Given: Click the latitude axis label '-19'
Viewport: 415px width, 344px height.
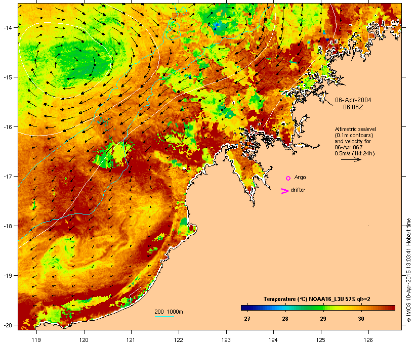Looking at the screenshot, I should click(7, 276).
